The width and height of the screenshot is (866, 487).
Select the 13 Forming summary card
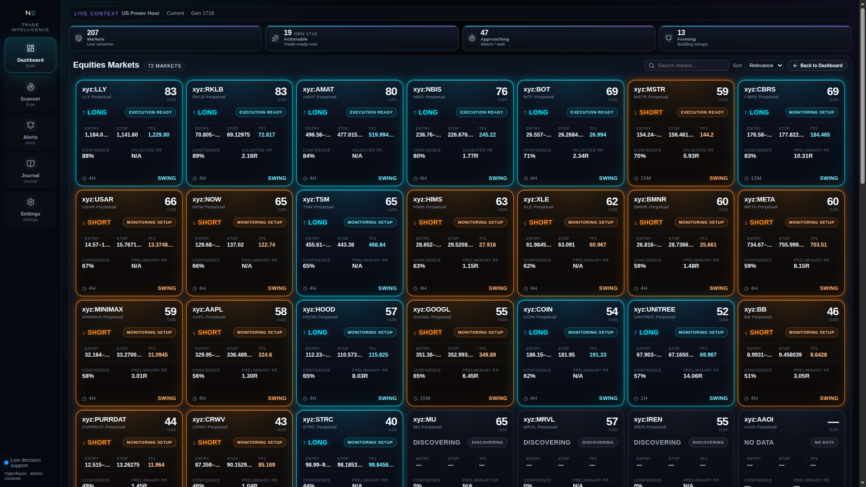pos(755,38)
